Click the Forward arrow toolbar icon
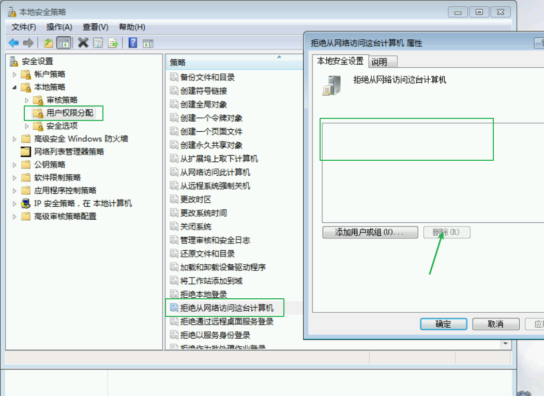The image size is (544, 396). click(28, 43)
